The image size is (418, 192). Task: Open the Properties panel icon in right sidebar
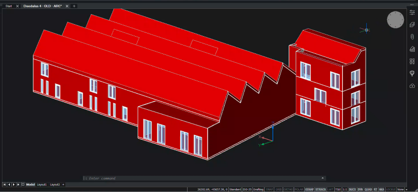412,12
